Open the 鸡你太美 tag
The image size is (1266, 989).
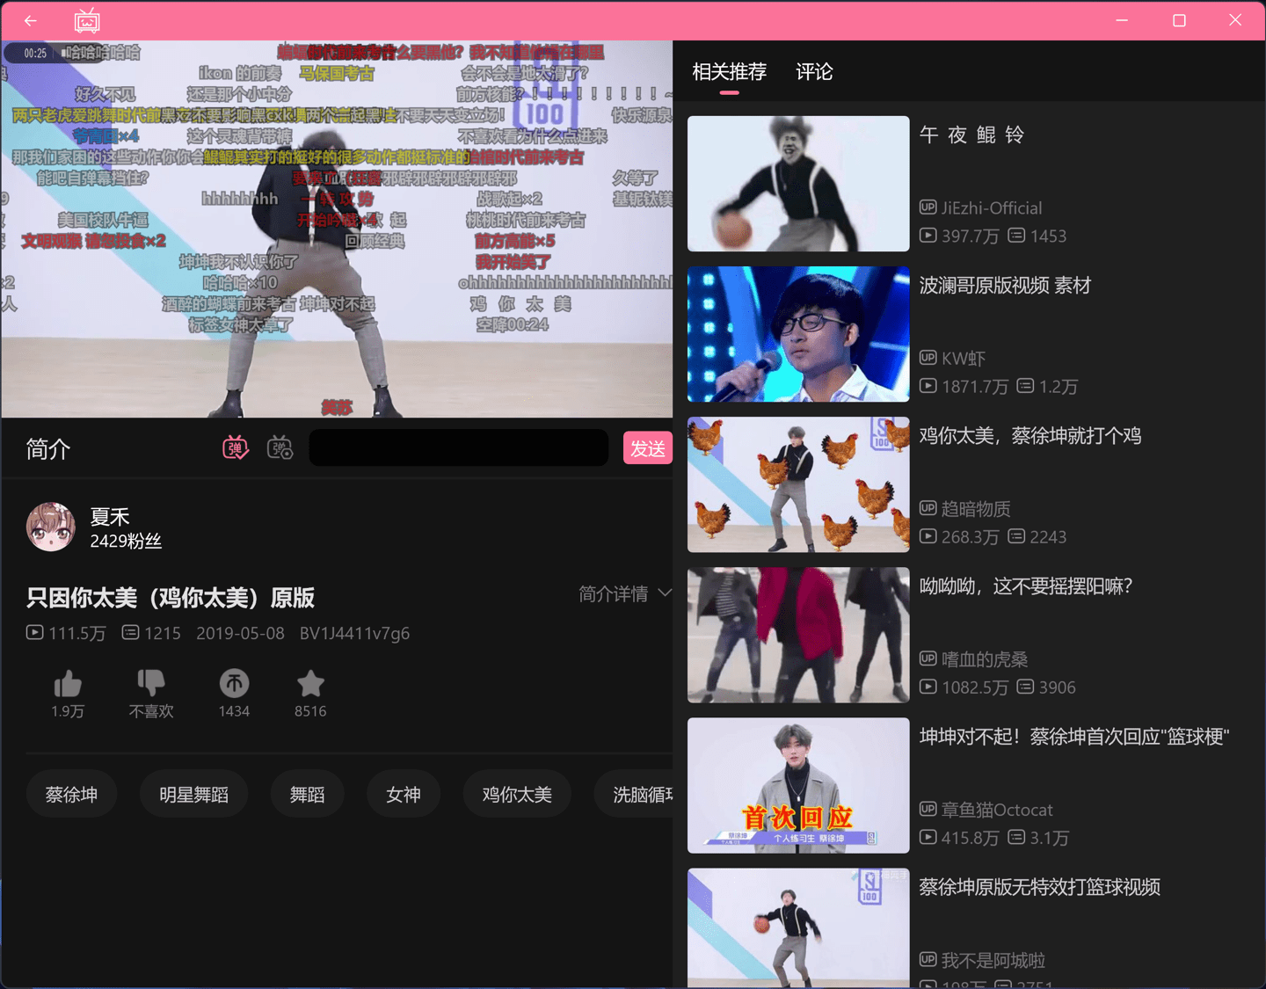pyautogui.click(x=517, y=793)
